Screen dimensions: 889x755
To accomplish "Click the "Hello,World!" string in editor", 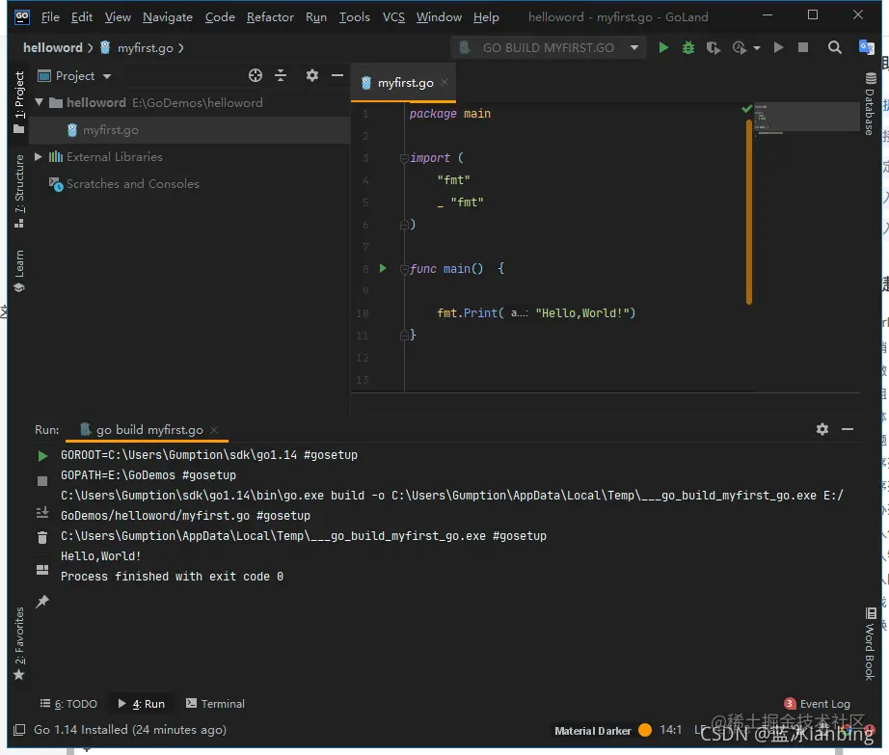I will pyautogui.click(x=582, y=313).
